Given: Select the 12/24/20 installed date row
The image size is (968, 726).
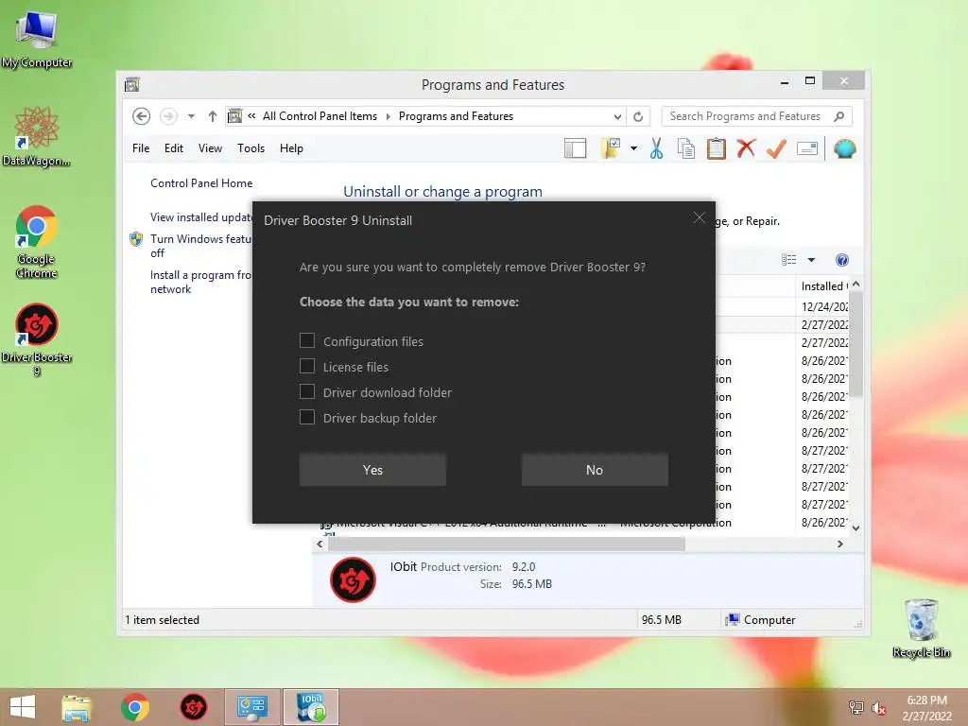Looking at the screenshot, I should click(x=823, y=307).
